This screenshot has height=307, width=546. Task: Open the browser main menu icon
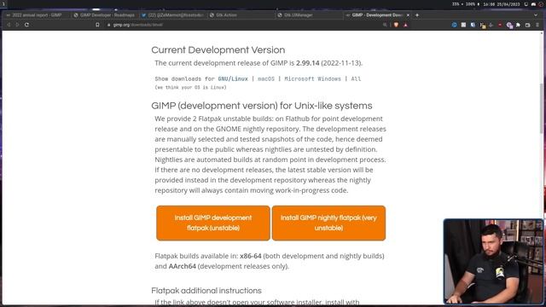click(537, 25)
